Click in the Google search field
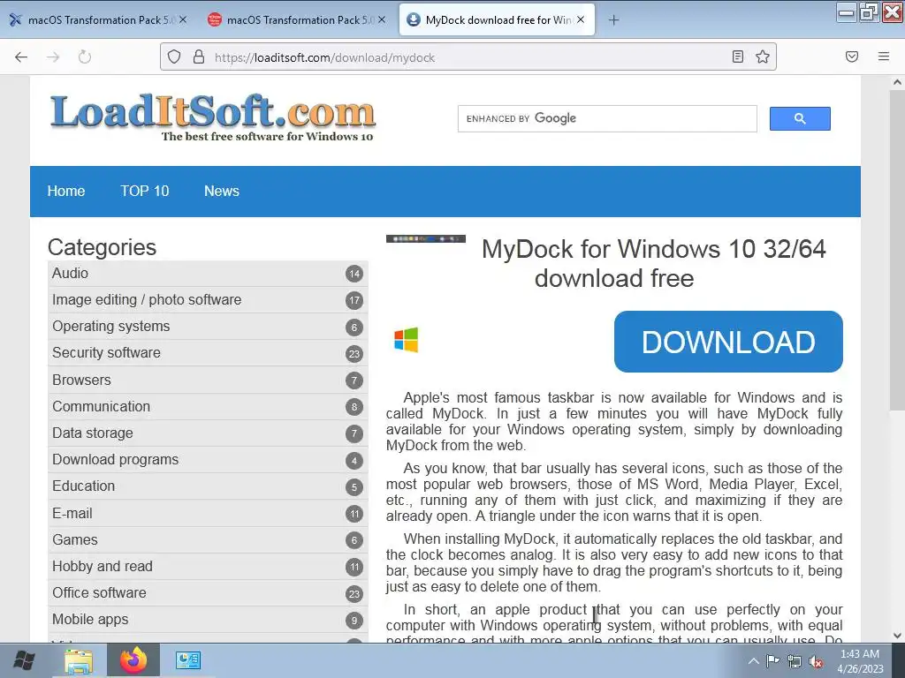905x678 pixels. pos(607,119)
